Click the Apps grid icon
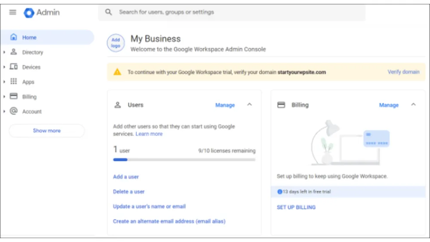The image size is (430, 242). (13, 81)
